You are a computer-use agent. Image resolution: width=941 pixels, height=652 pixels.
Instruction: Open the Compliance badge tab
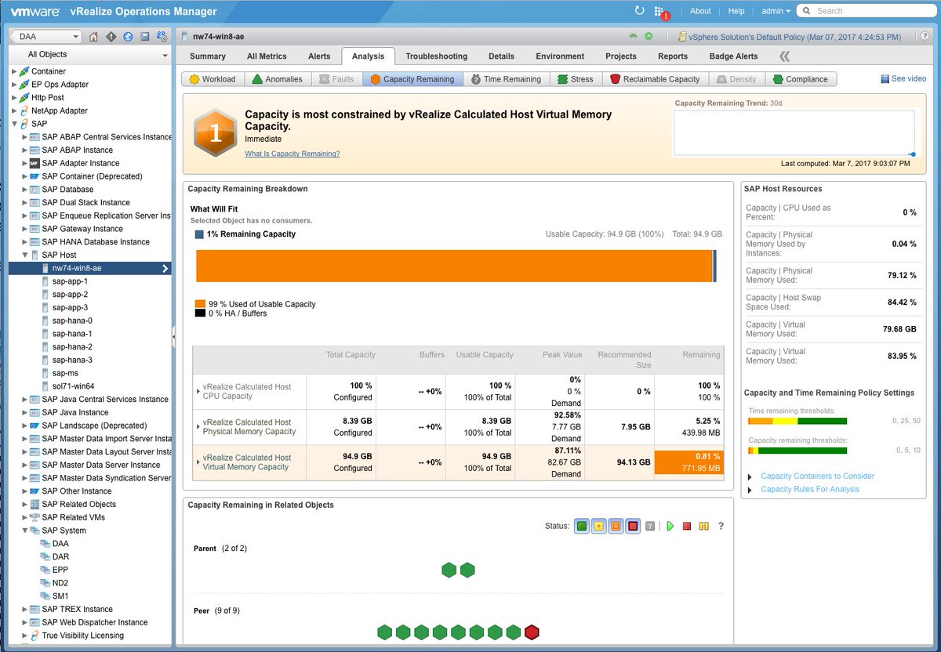(800, 79)
